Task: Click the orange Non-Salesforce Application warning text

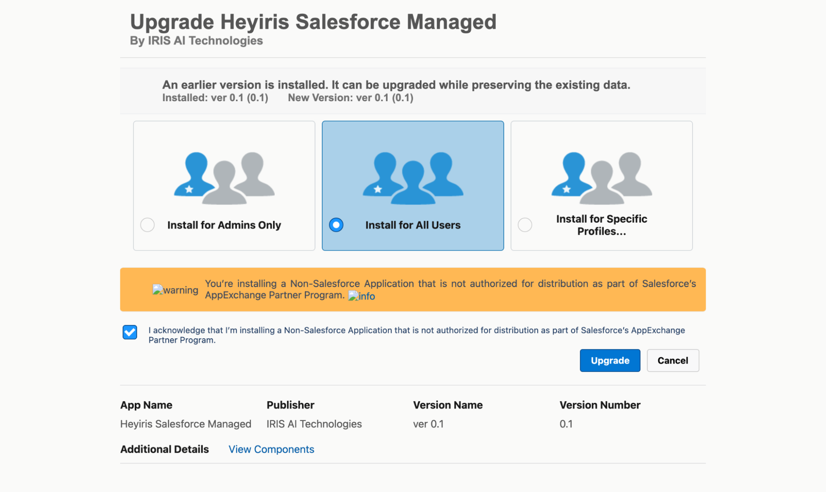Action: tap(450, 289)
